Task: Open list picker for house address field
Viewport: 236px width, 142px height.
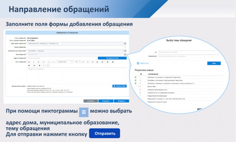Action: click(x=125, y=44)
